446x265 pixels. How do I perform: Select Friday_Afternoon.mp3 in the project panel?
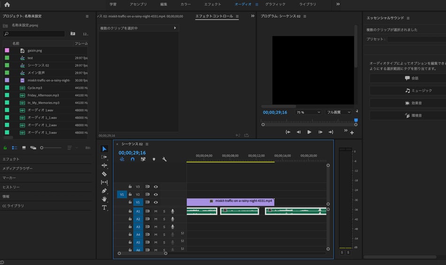(43, 95)
